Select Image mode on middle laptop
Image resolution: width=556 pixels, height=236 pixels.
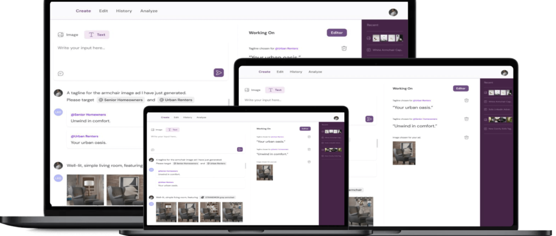[x=253, y=90]
